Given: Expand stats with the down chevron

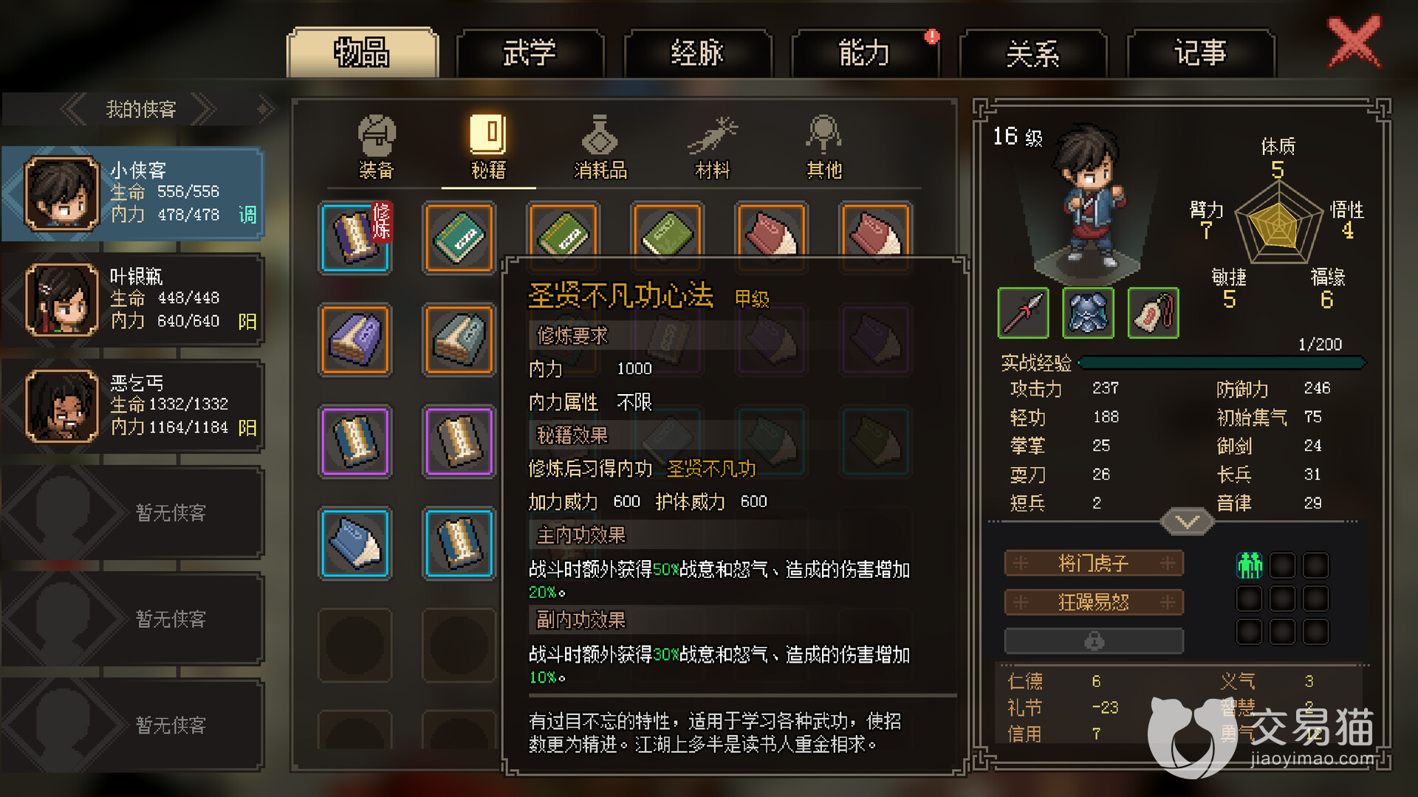Looking at the screenshot, I should (x=1187, y=522).
